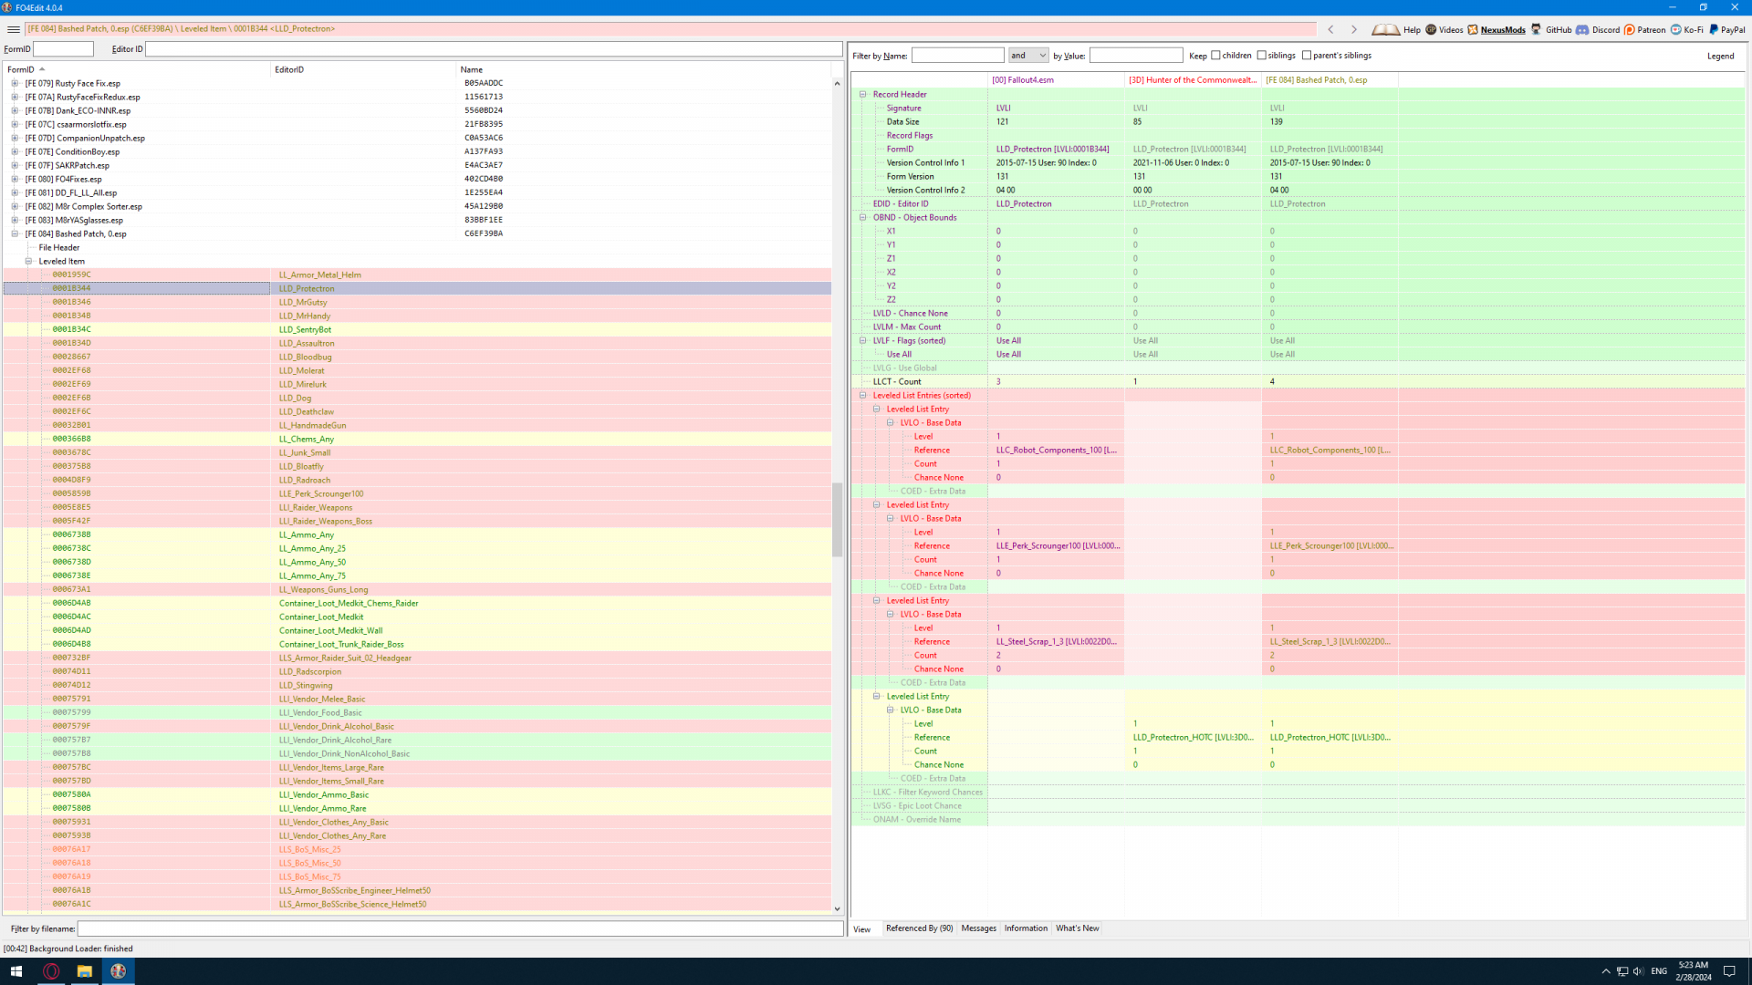The width and height of the screenshot is (1752, 985).
Task: Switch to the Messages tab
Action: pos(978,928)
